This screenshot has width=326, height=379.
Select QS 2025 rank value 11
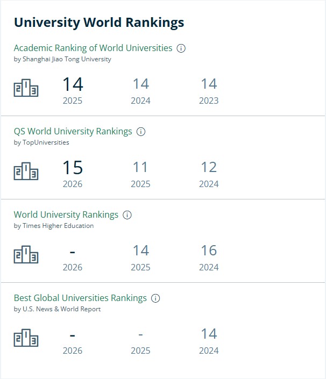[140, 167]
